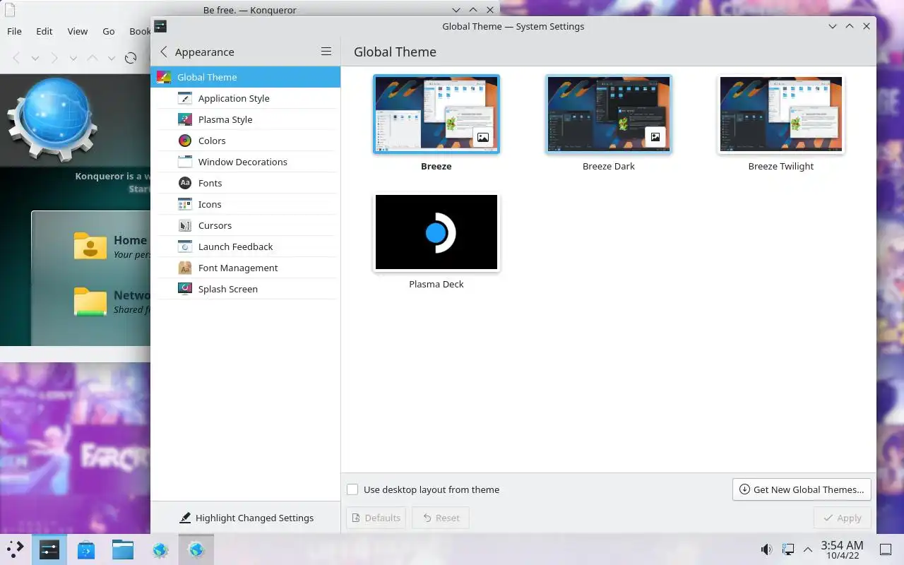The image size is (904, 565).
Task: Switch to running Konqueror window in taskbar
Action: pos(196,549)
